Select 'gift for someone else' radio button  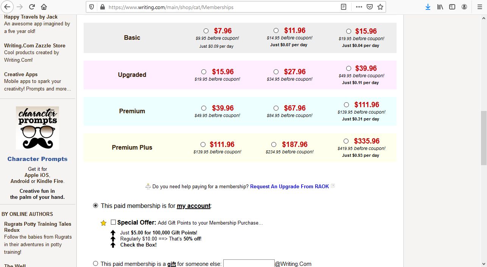click(95, 264)
